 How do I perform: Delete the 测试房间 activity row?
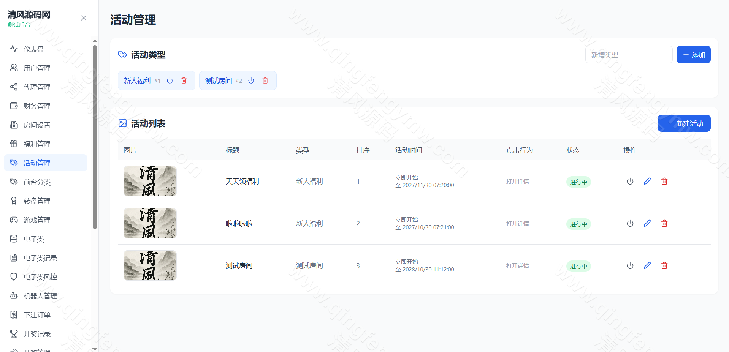tap(664, 265)
